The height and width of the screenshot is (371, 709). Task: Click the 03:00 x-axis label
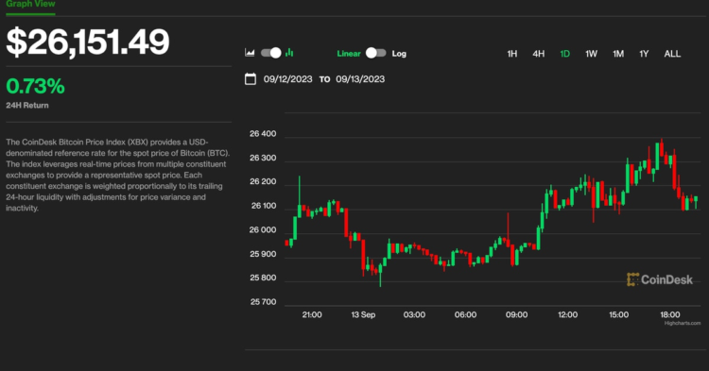414,314
